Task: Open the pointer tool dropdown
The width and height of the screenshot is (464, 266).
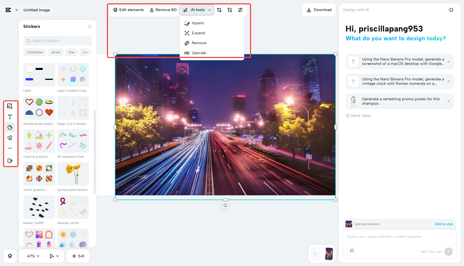Action: [x=54, y=256]
